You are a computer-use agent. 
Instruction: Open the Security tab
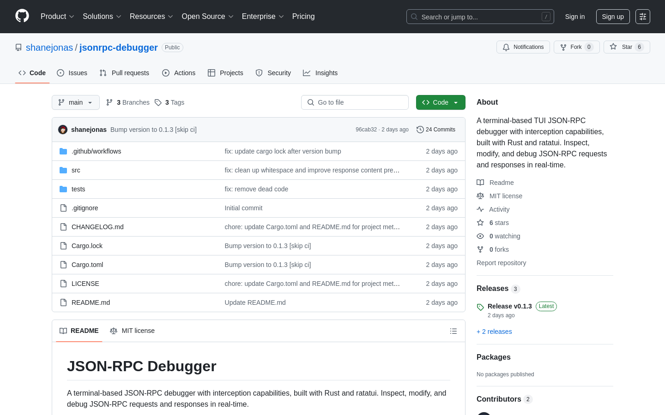click(273, 73)
